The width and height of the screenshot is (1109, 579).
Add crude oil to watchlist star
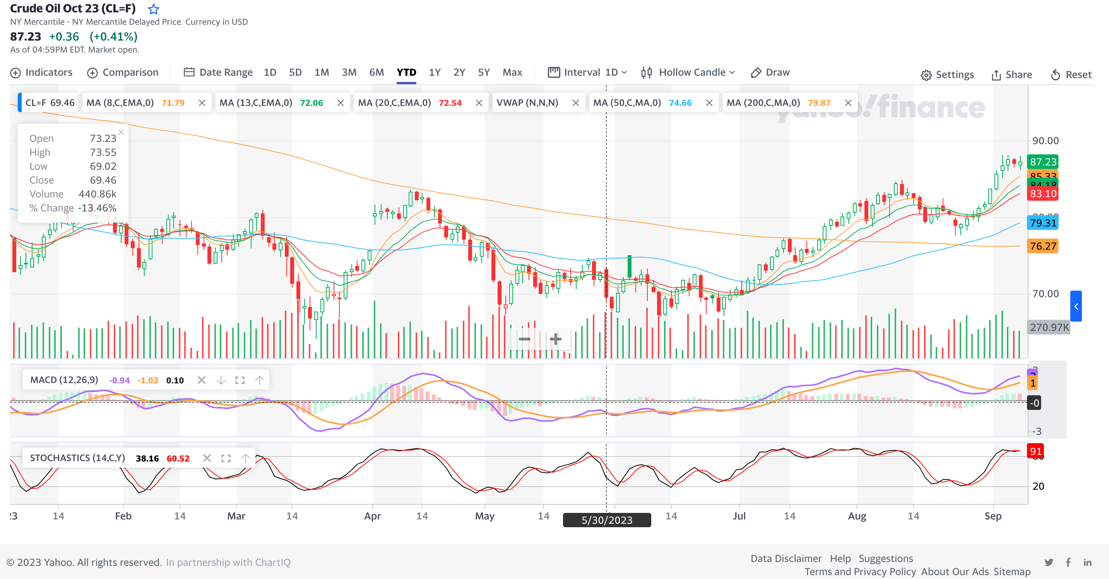[x=153, y=9]
